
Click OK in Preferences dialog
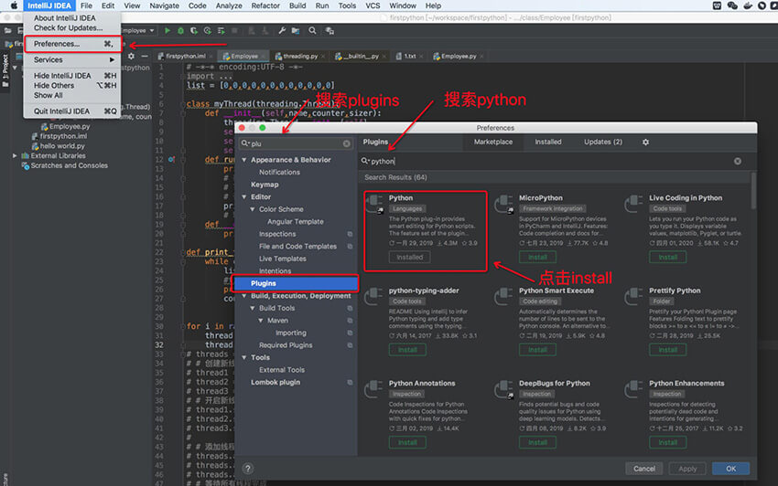[x=731, y=469]
